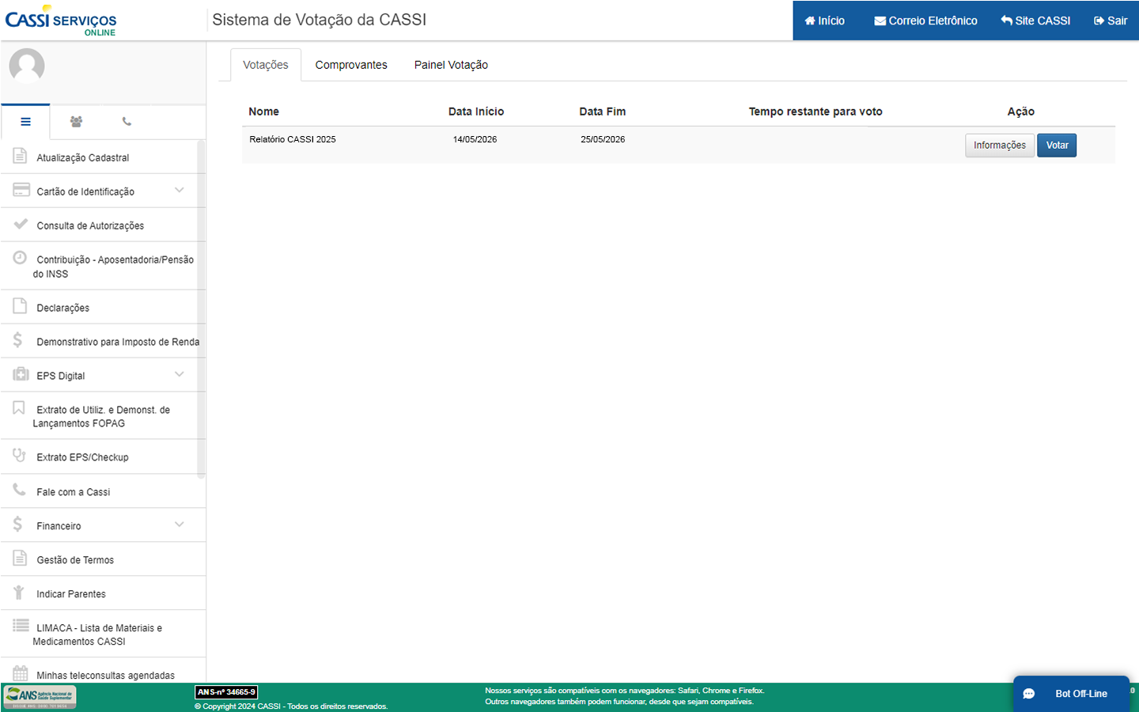This screenshot has height=712, width=1139.
Task: Click the phone icon for Fale com a Cassi
Action: (x=19, y=490)
